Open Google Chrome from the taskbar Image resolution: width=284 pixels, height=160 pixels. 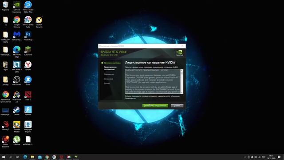click(x=47, y=157)
